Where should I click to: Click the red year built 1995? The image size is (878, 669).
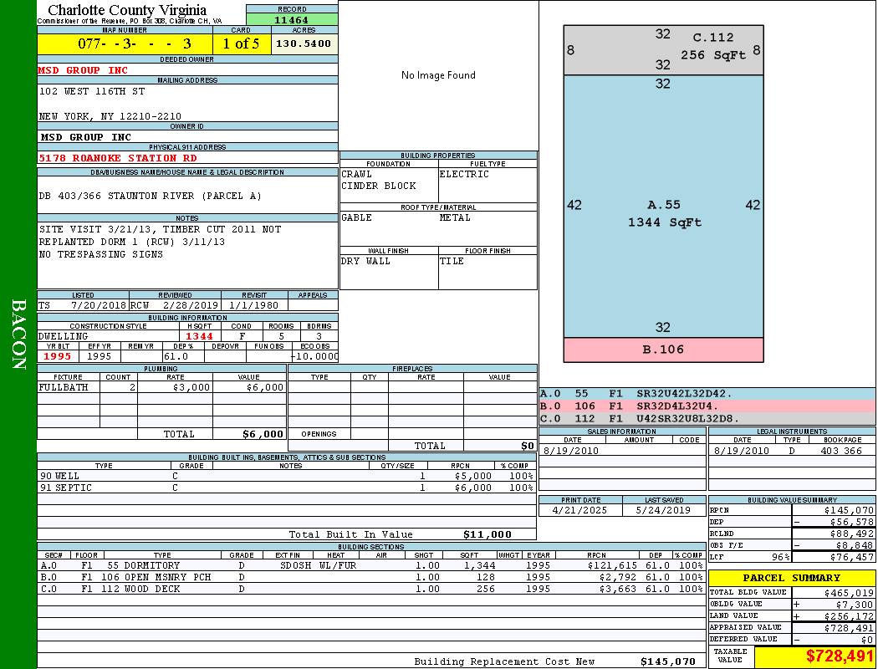(57, 356)
